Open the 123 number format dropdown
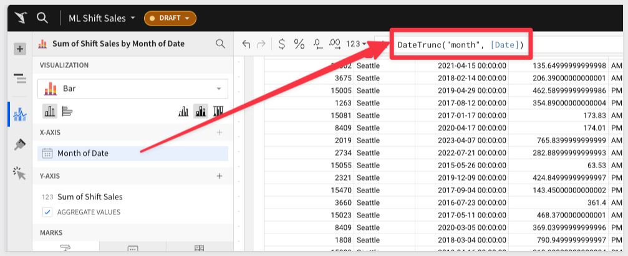The height and width of the screenshot is (256, 628). pyautogui.click(x=356, y=44)
